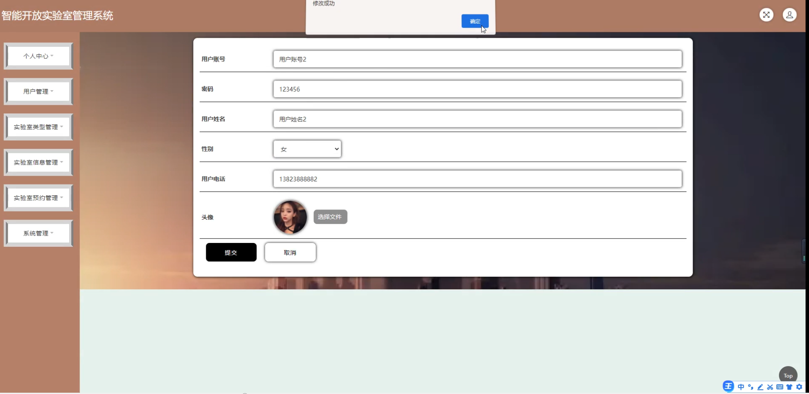Click 选择文件 to upload avatar
809x394 pixels.
[330, 217]
